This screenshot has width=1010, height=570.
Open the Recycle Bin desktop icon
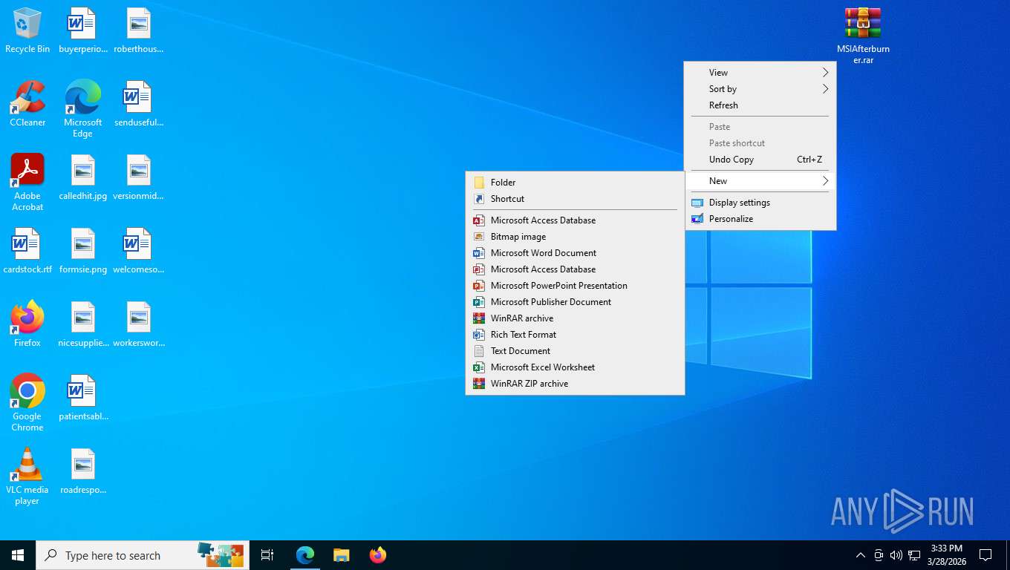point(27,31)
